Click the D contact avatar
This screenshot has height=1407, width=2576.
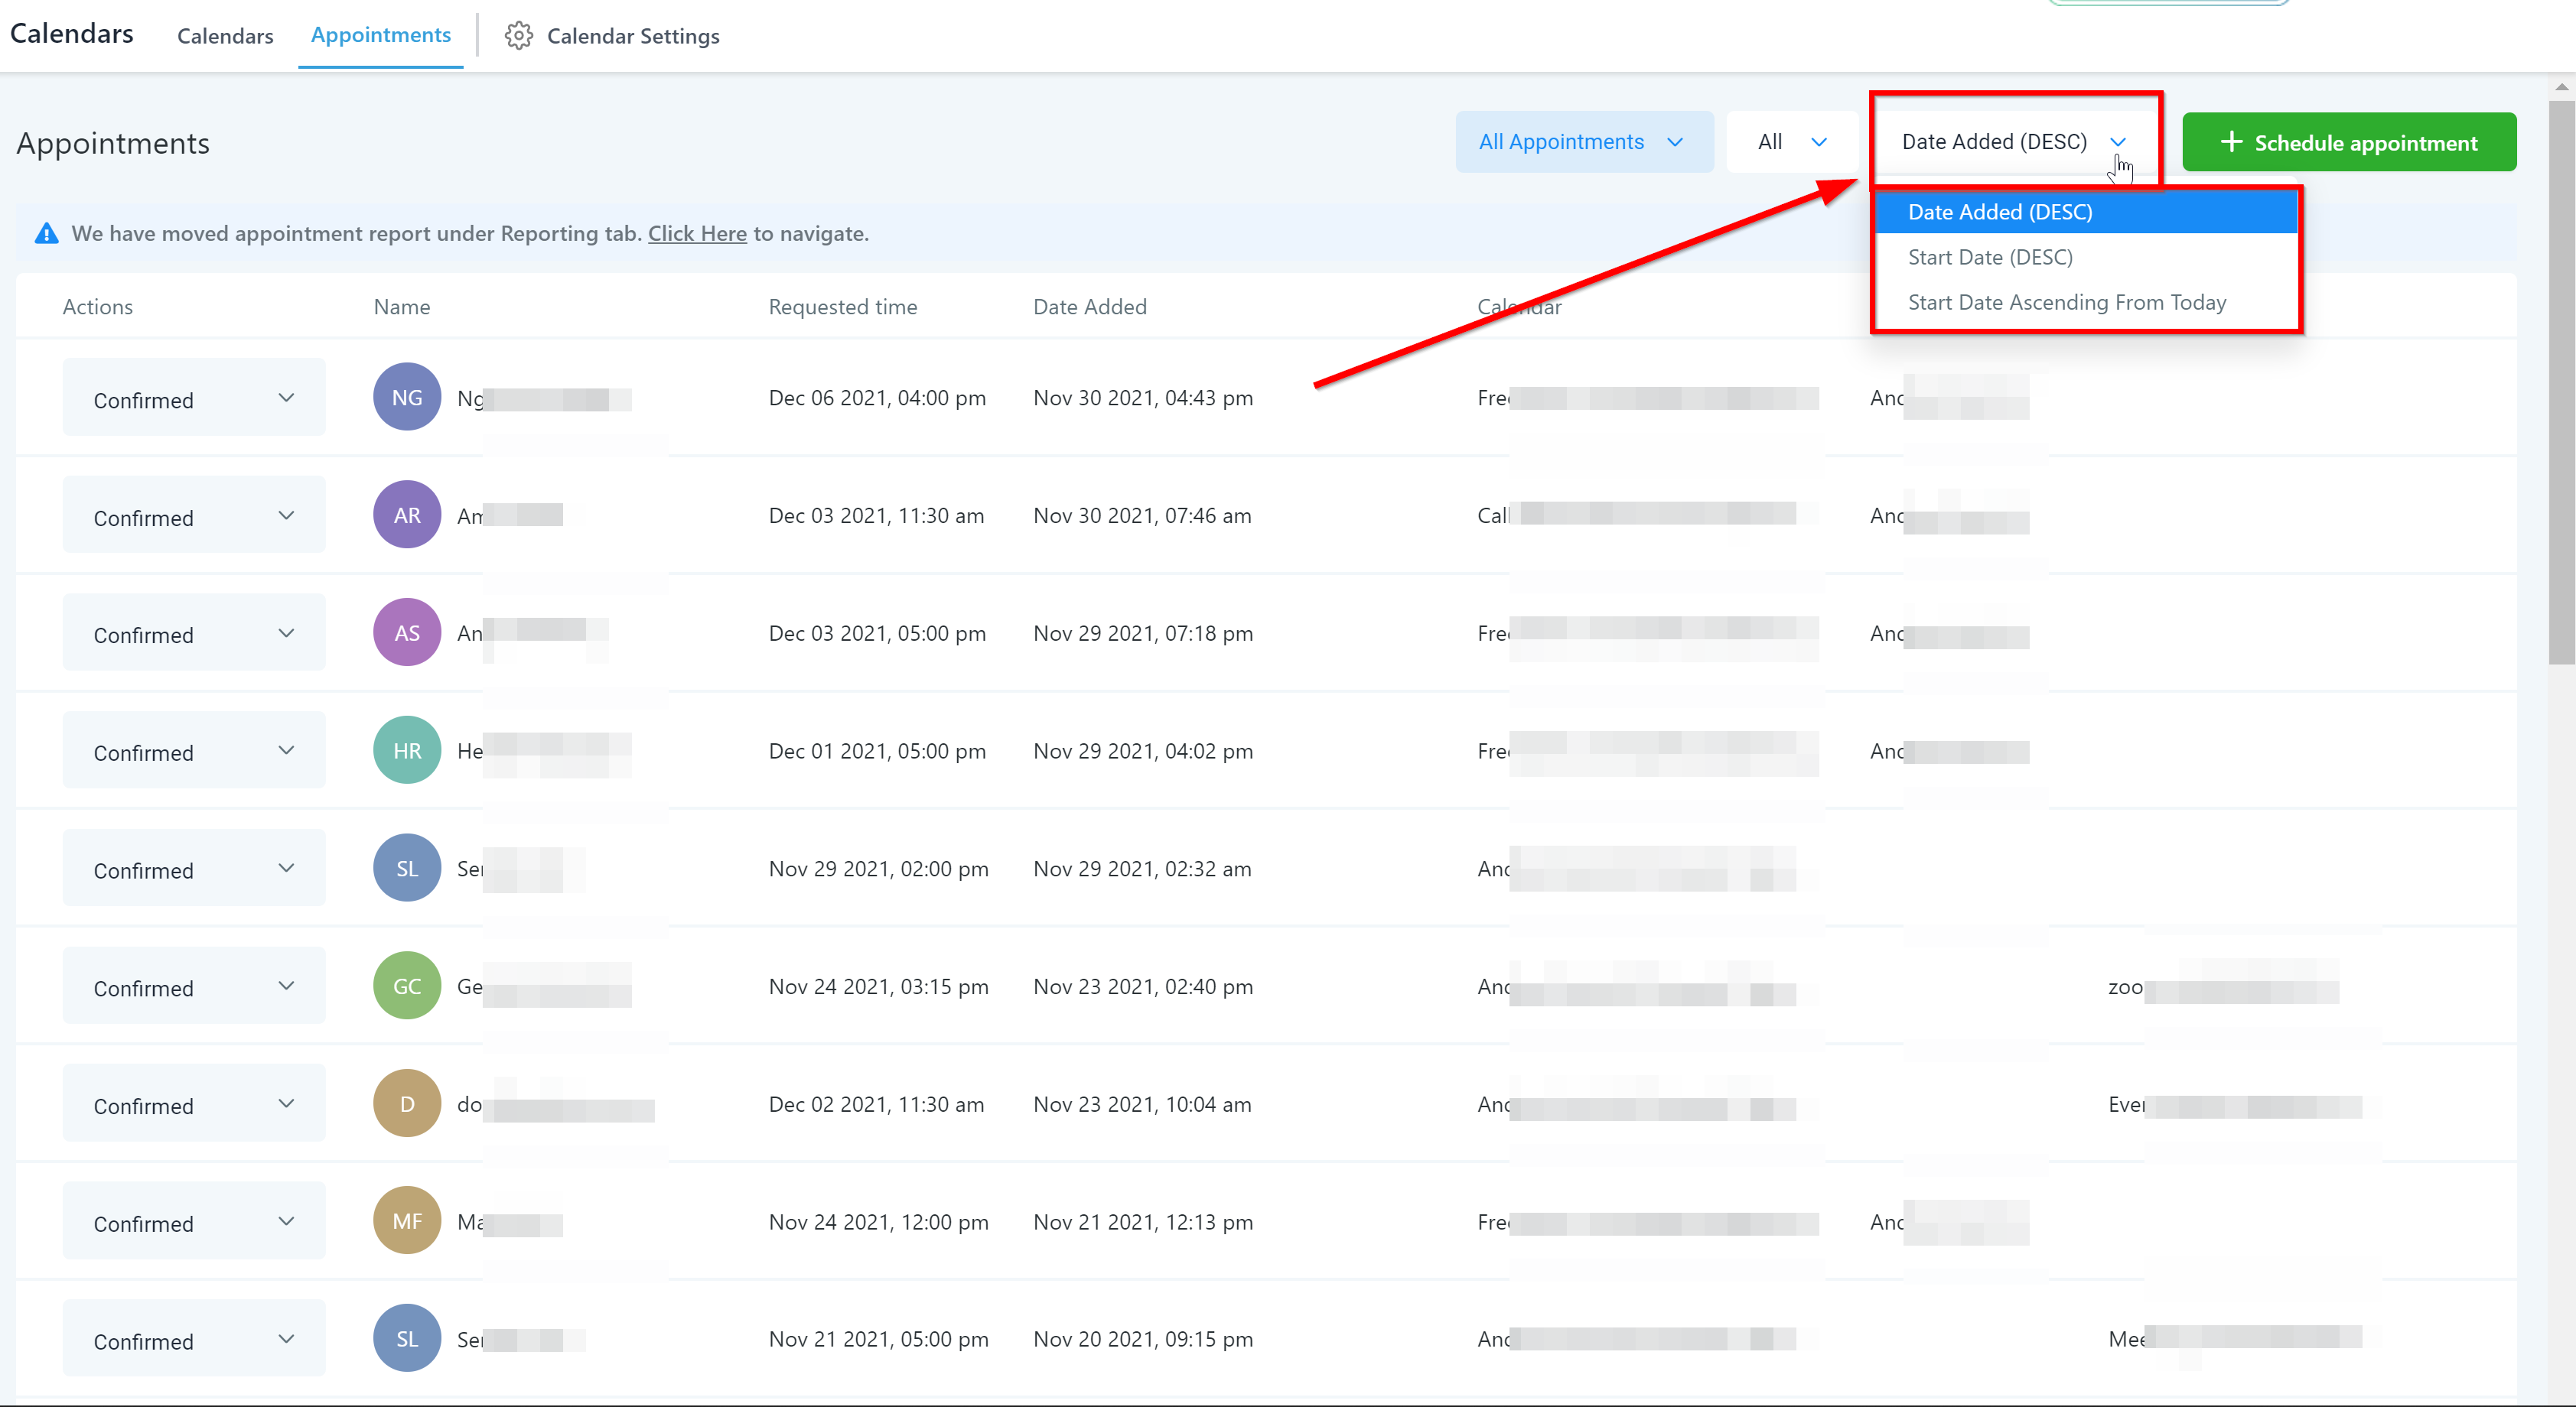(x=406, y=1104)
